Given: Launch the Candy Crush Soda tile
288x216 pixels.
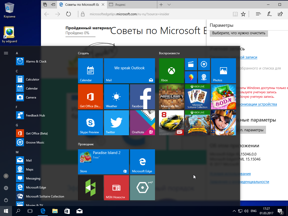Looking at the screenshot, I should pos(223,97).
